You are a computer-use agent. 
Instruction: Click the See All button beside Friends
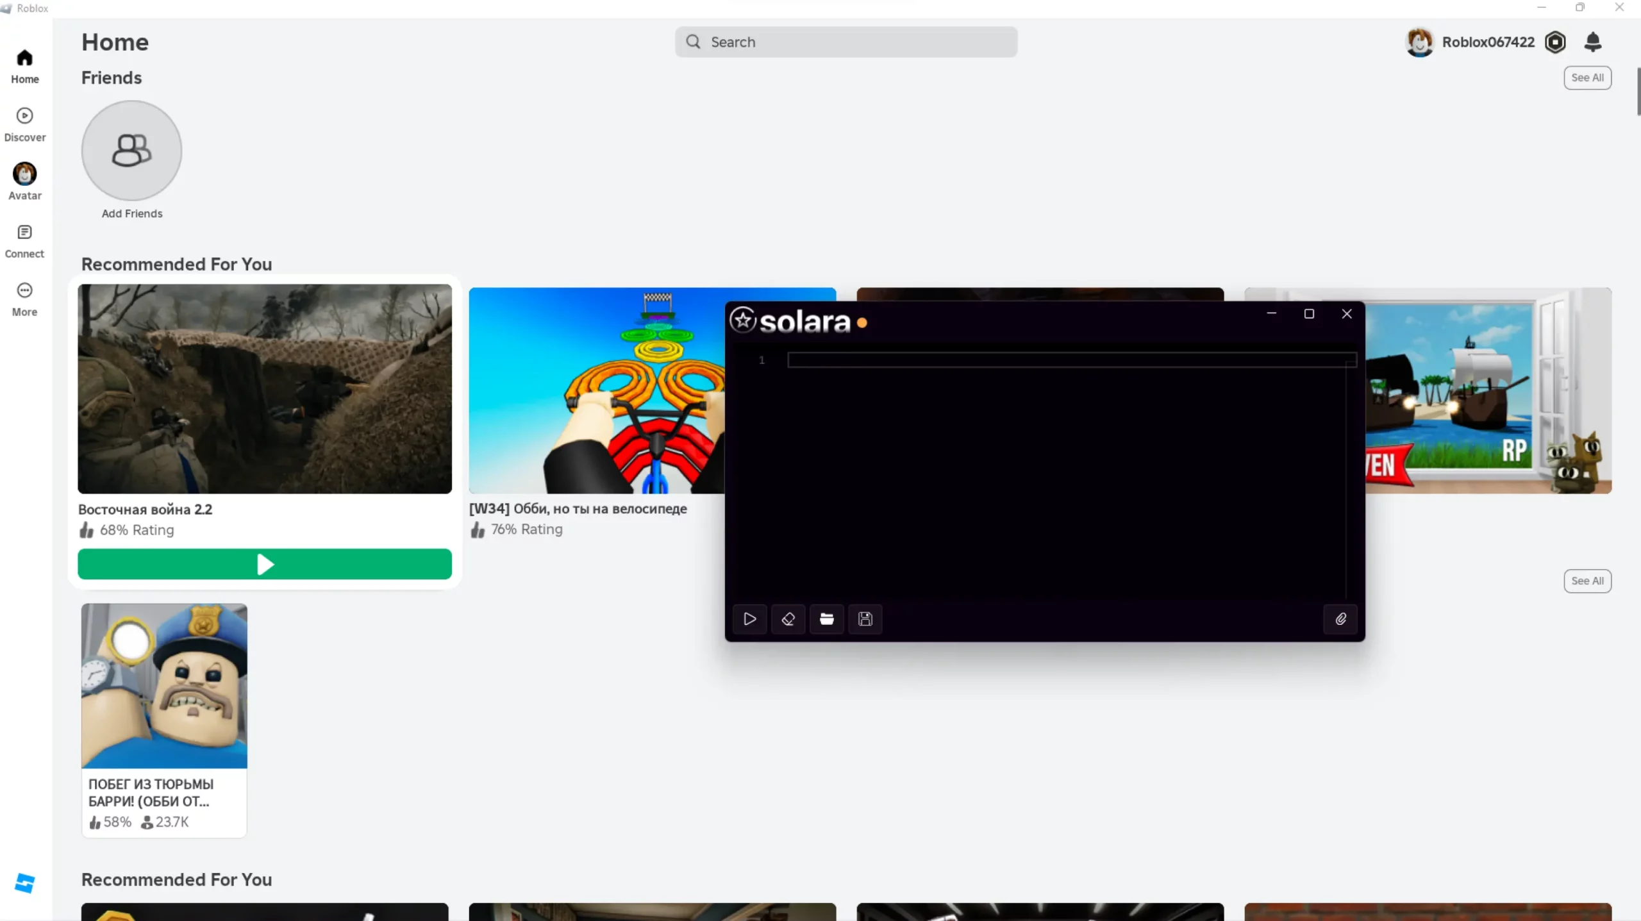tap(1587, 78)
